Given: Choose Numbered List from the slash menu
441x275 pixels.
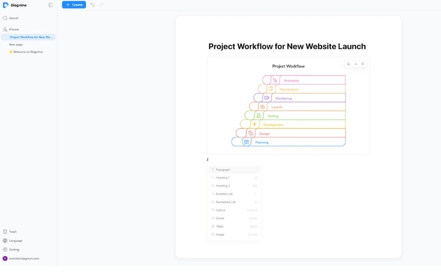Looking at the screenshot, I should (234, 202).
